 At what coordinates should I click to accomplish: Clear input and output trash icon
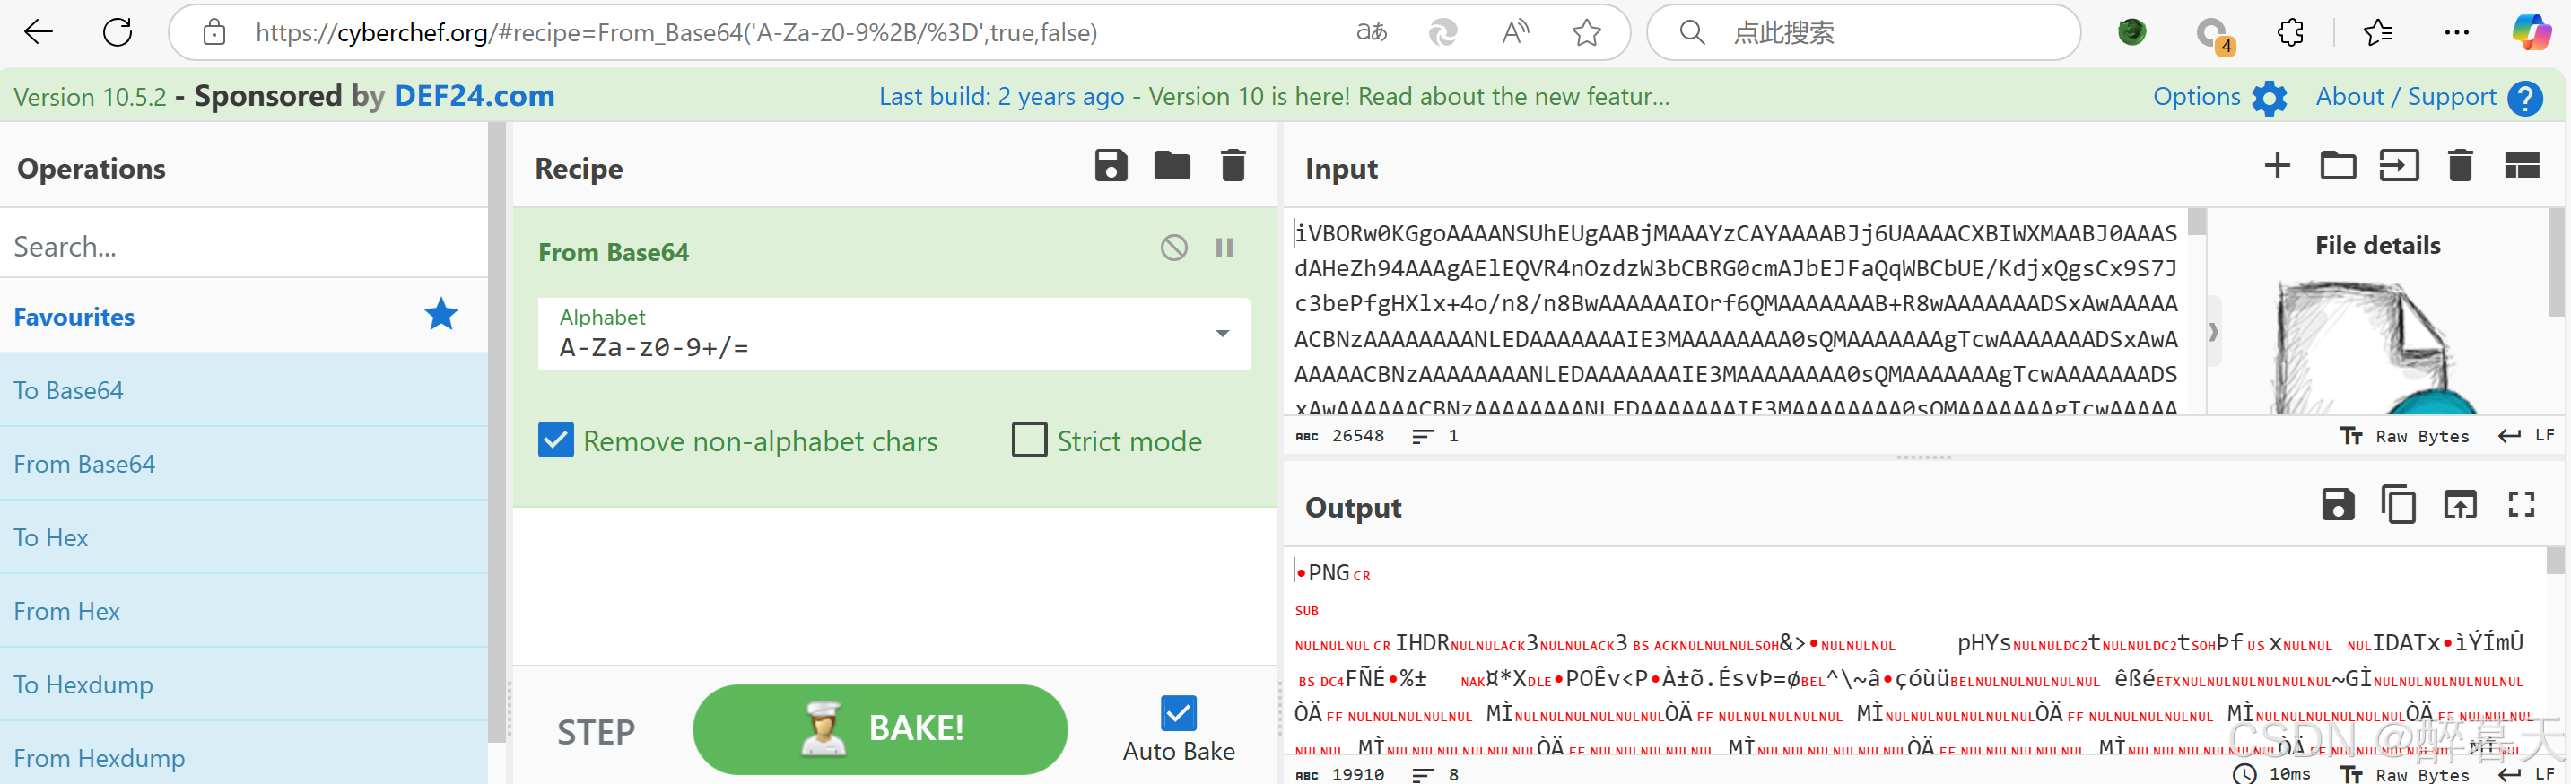point(2461,166)
